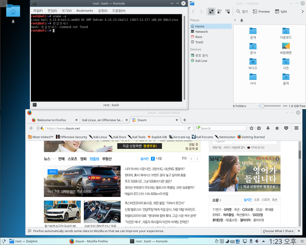
Task: Open Exploit-DB bookmark
Action: pyautogui.click(x=157, y=137)
